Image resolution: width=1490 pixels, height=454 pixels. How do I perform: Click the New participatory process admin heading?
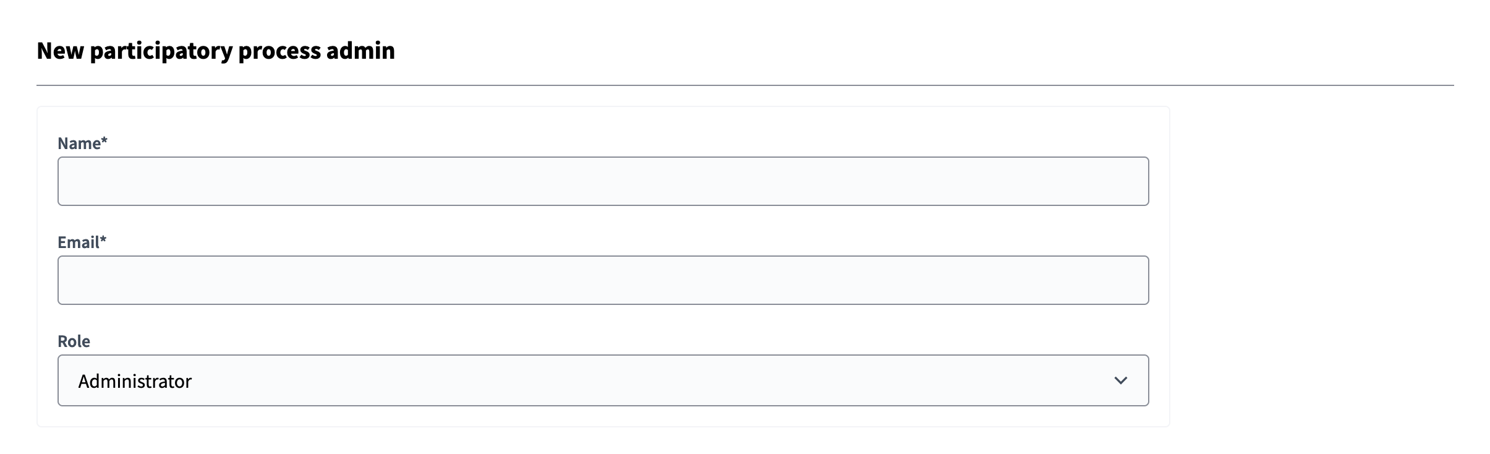coord(216,51)
